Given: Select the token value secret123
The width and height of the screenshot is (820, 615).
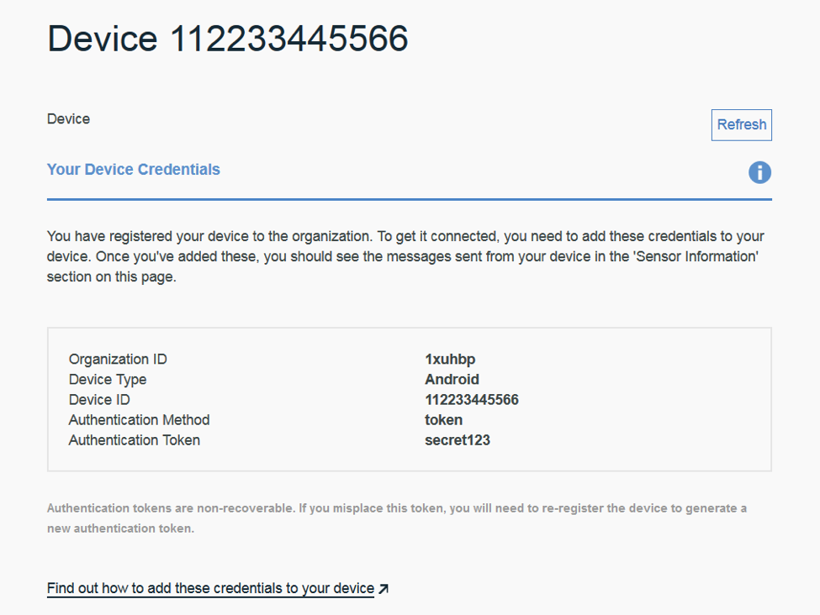Looking at the screenshot, I should [x=457, y=440].
